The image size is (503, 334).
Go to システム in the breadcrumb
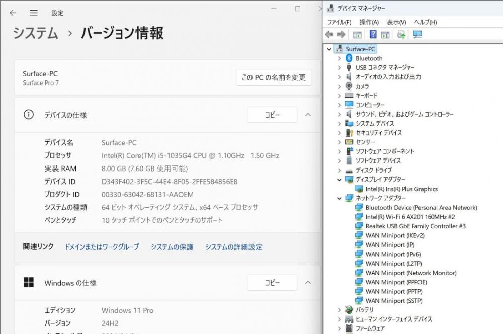pos(36,33)
